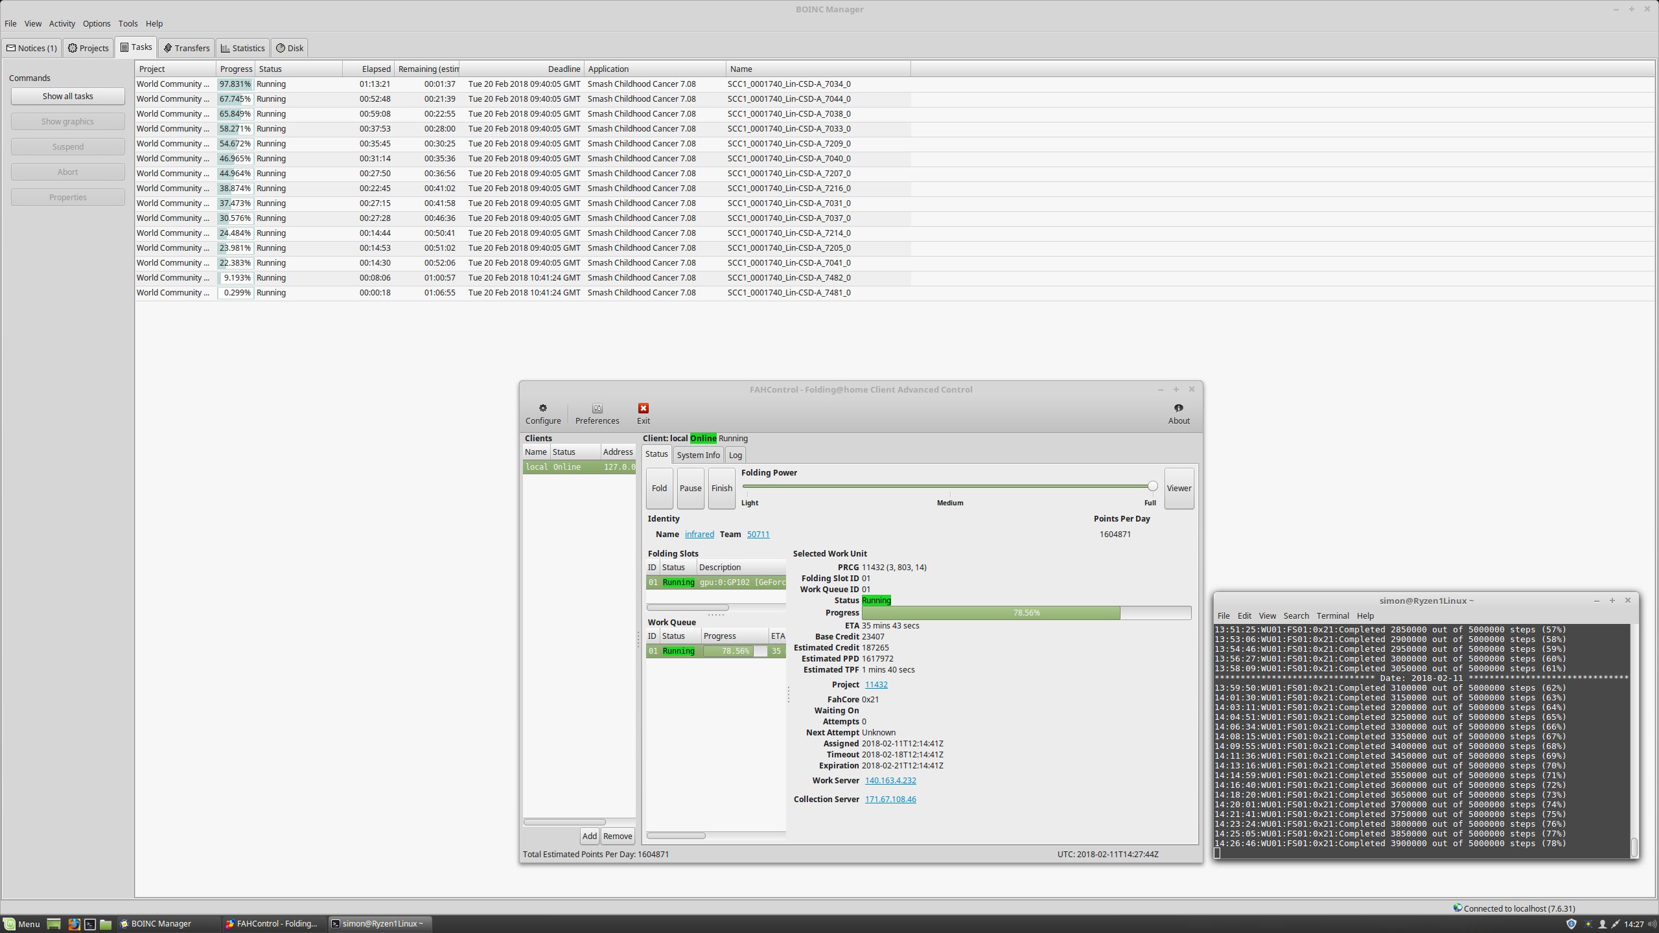Image resolution: width=1659 pixels, height=933 pixels.
Task: Launch Terminal from the panel launcher
Action: point(90,924)
